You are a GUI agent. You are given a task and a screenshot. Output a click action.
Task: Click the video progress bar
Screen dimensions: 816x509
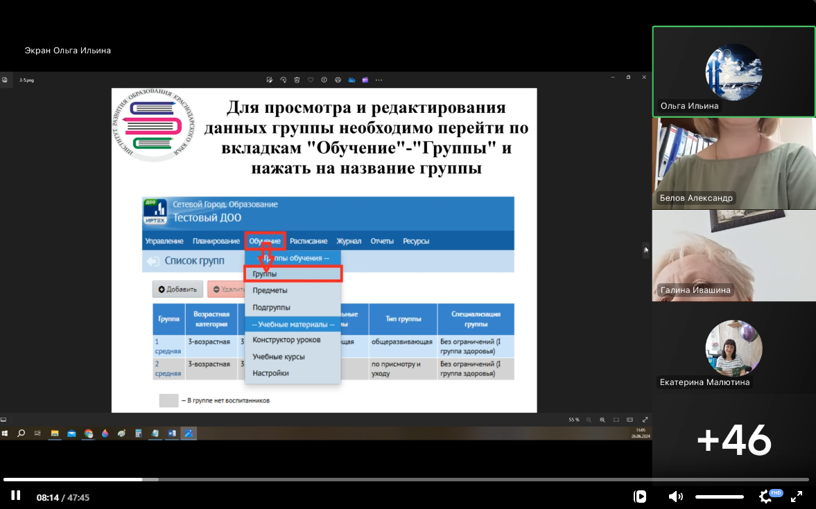pos(406,479)
